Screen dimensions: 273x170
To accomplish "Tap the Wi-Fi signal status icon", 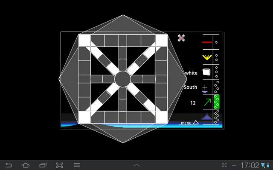I will pyautogui.click(x=263, y=165).
